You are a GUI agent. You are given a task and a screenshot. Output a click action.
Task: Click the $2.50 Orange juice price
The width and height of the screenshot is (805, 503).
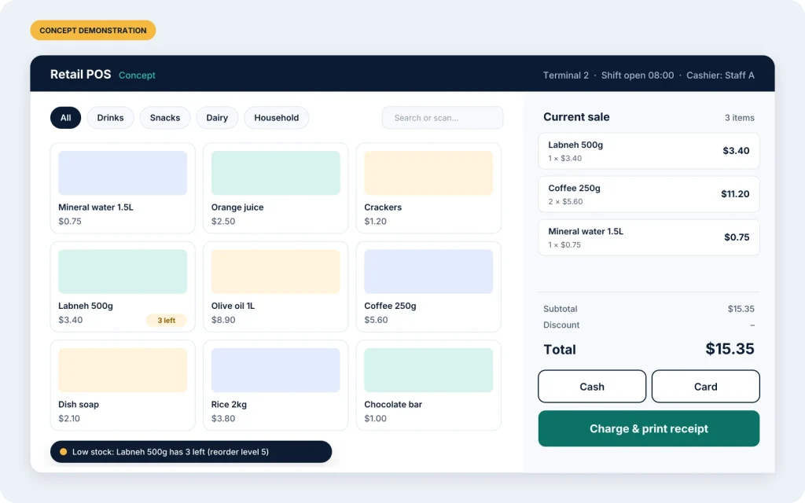tap(223, 221)
